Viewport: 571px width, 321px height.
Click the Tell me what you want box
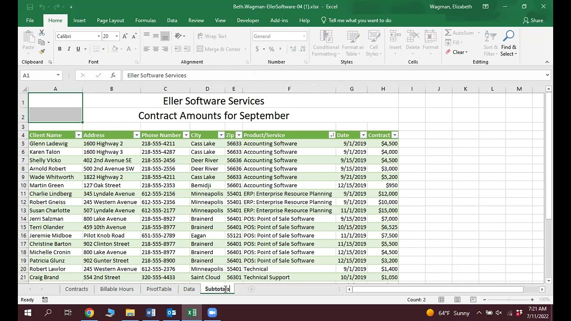coord(360,21)
